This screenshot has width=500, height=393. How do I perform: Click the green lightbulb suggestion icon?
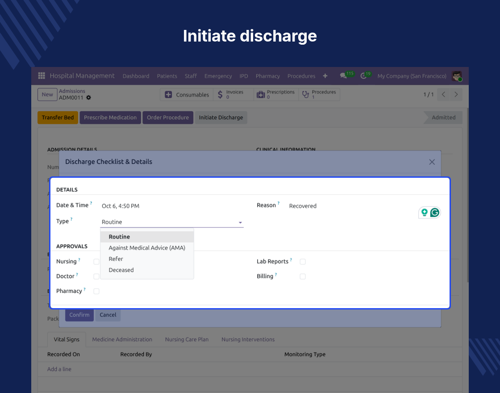click(x=424, y=213)
